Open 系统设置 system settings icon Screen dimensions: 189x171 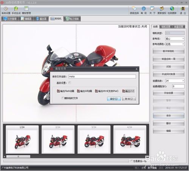[x=6, y=10]
